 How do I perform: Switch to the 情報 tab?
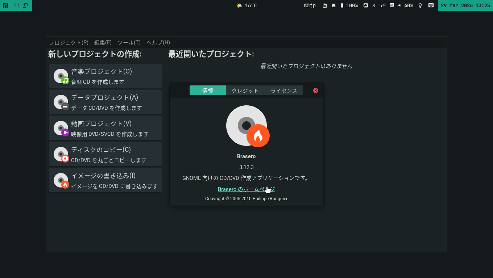(208, 90)
